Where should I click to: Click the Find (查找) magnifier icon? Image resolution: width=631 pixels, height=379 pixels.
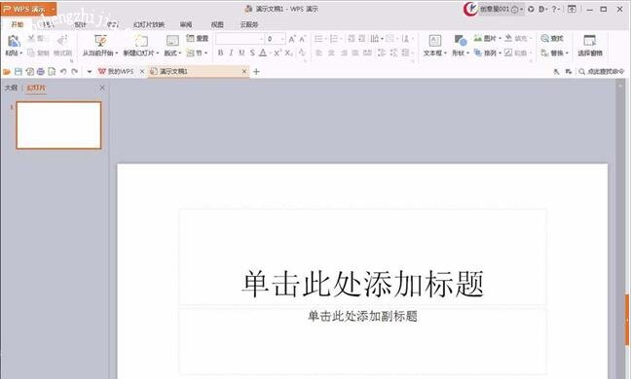(x=545, y=39)
